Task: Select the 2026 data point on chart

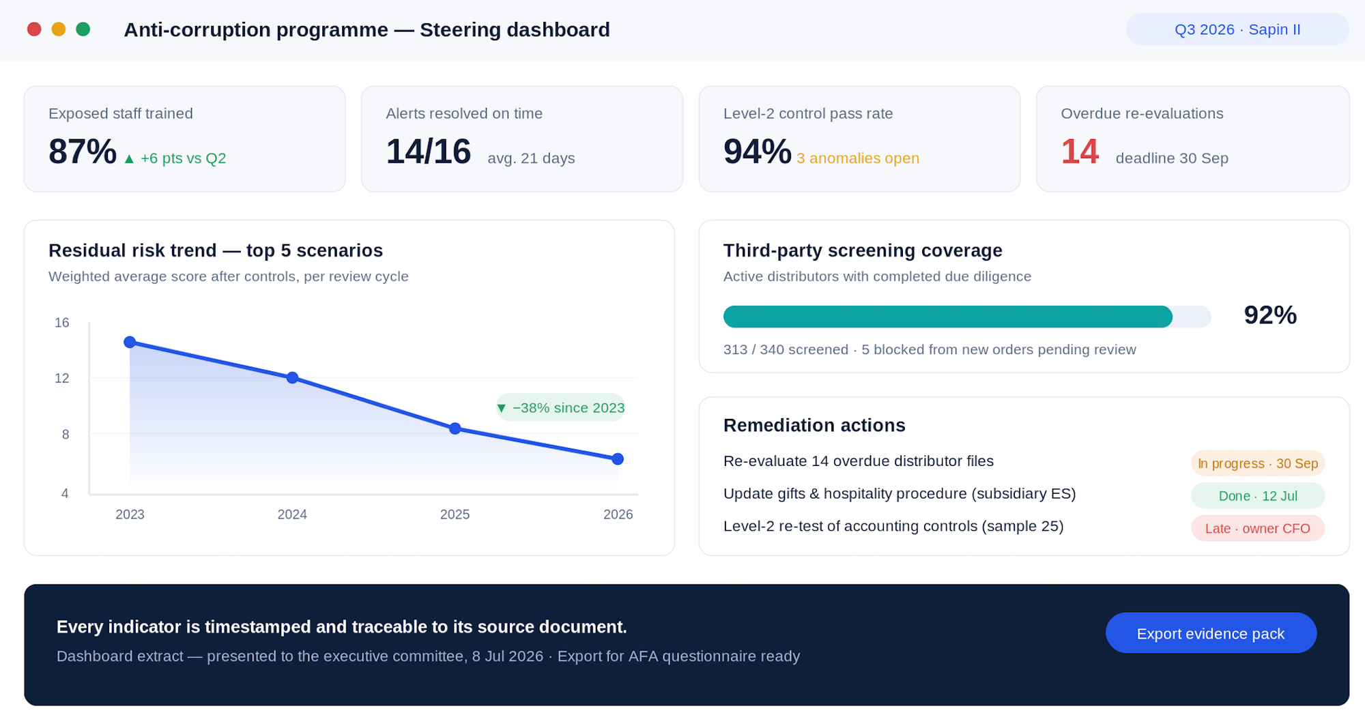Action: 618,459
